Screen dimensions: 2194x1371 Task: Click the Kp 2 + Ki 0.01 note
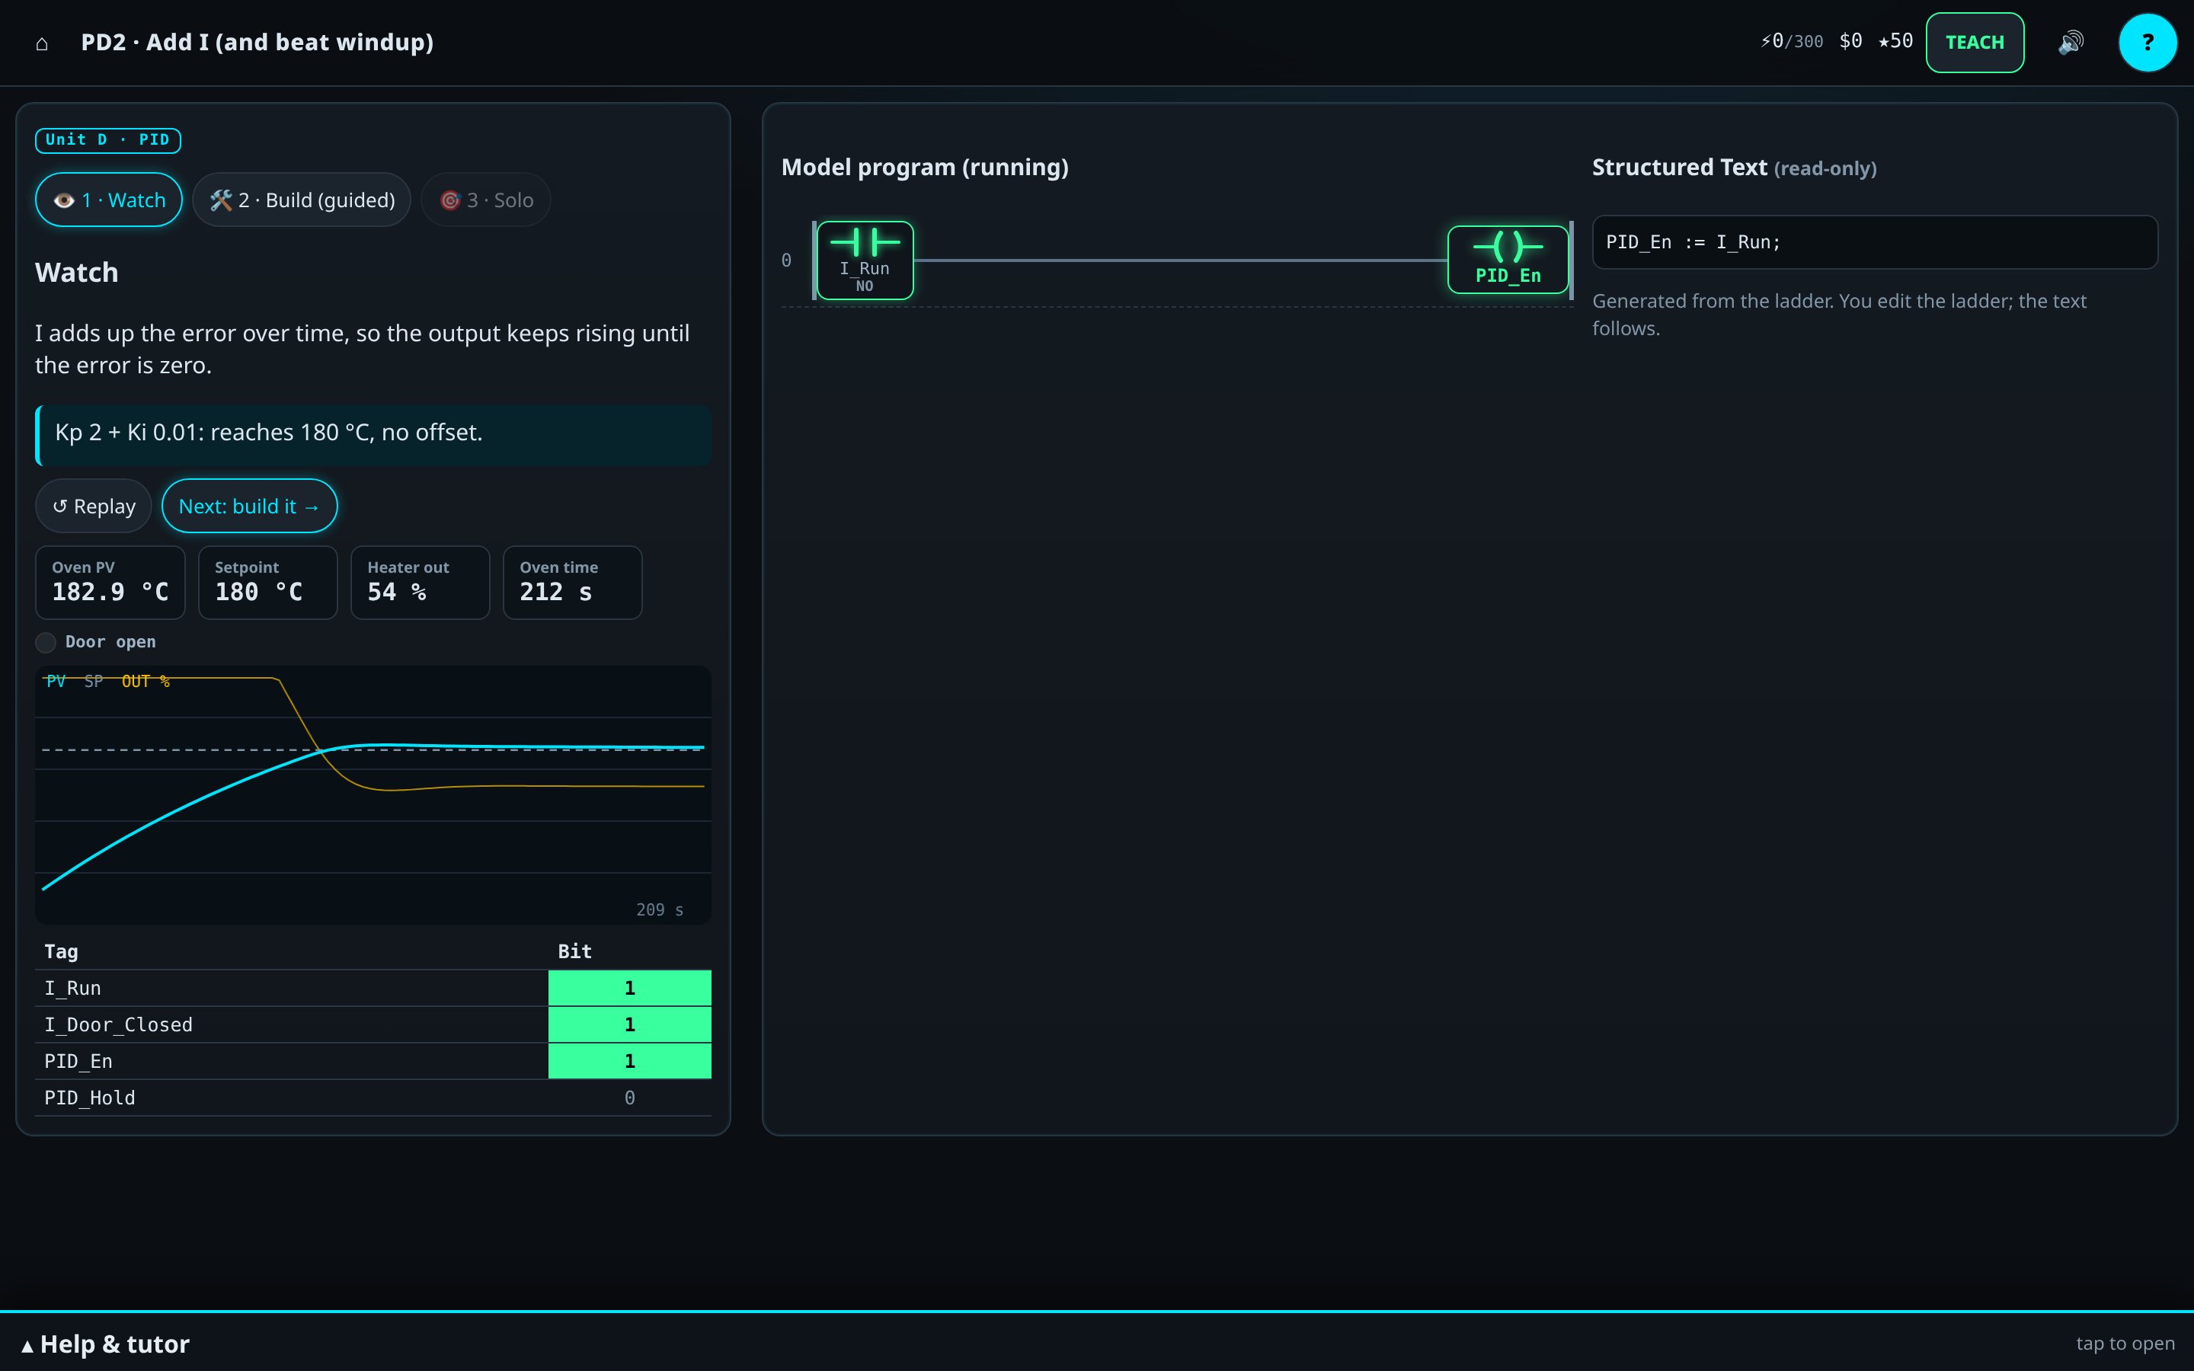(x=373, y=433)
